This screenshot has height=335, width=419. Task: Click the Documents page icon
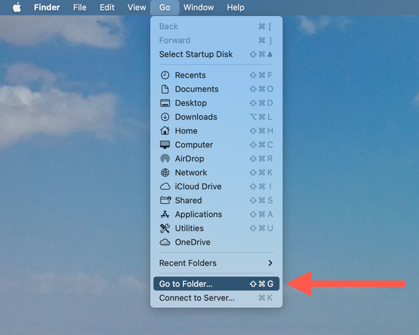click(x=165, y=89)
